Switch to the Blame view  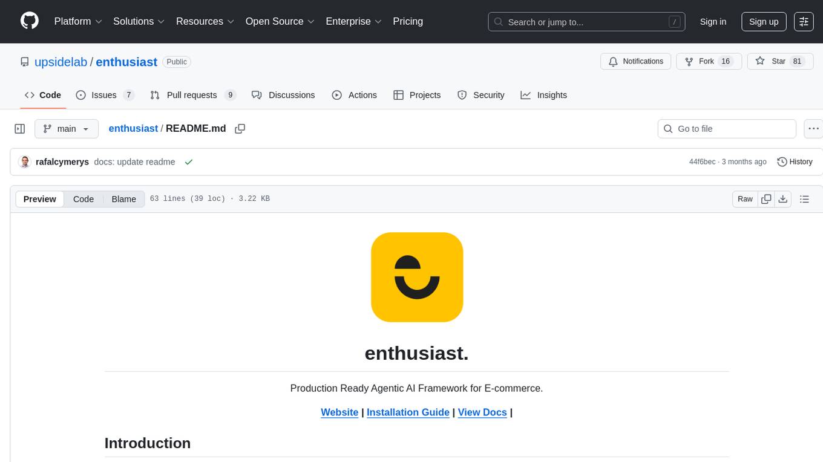pos(123,199)
